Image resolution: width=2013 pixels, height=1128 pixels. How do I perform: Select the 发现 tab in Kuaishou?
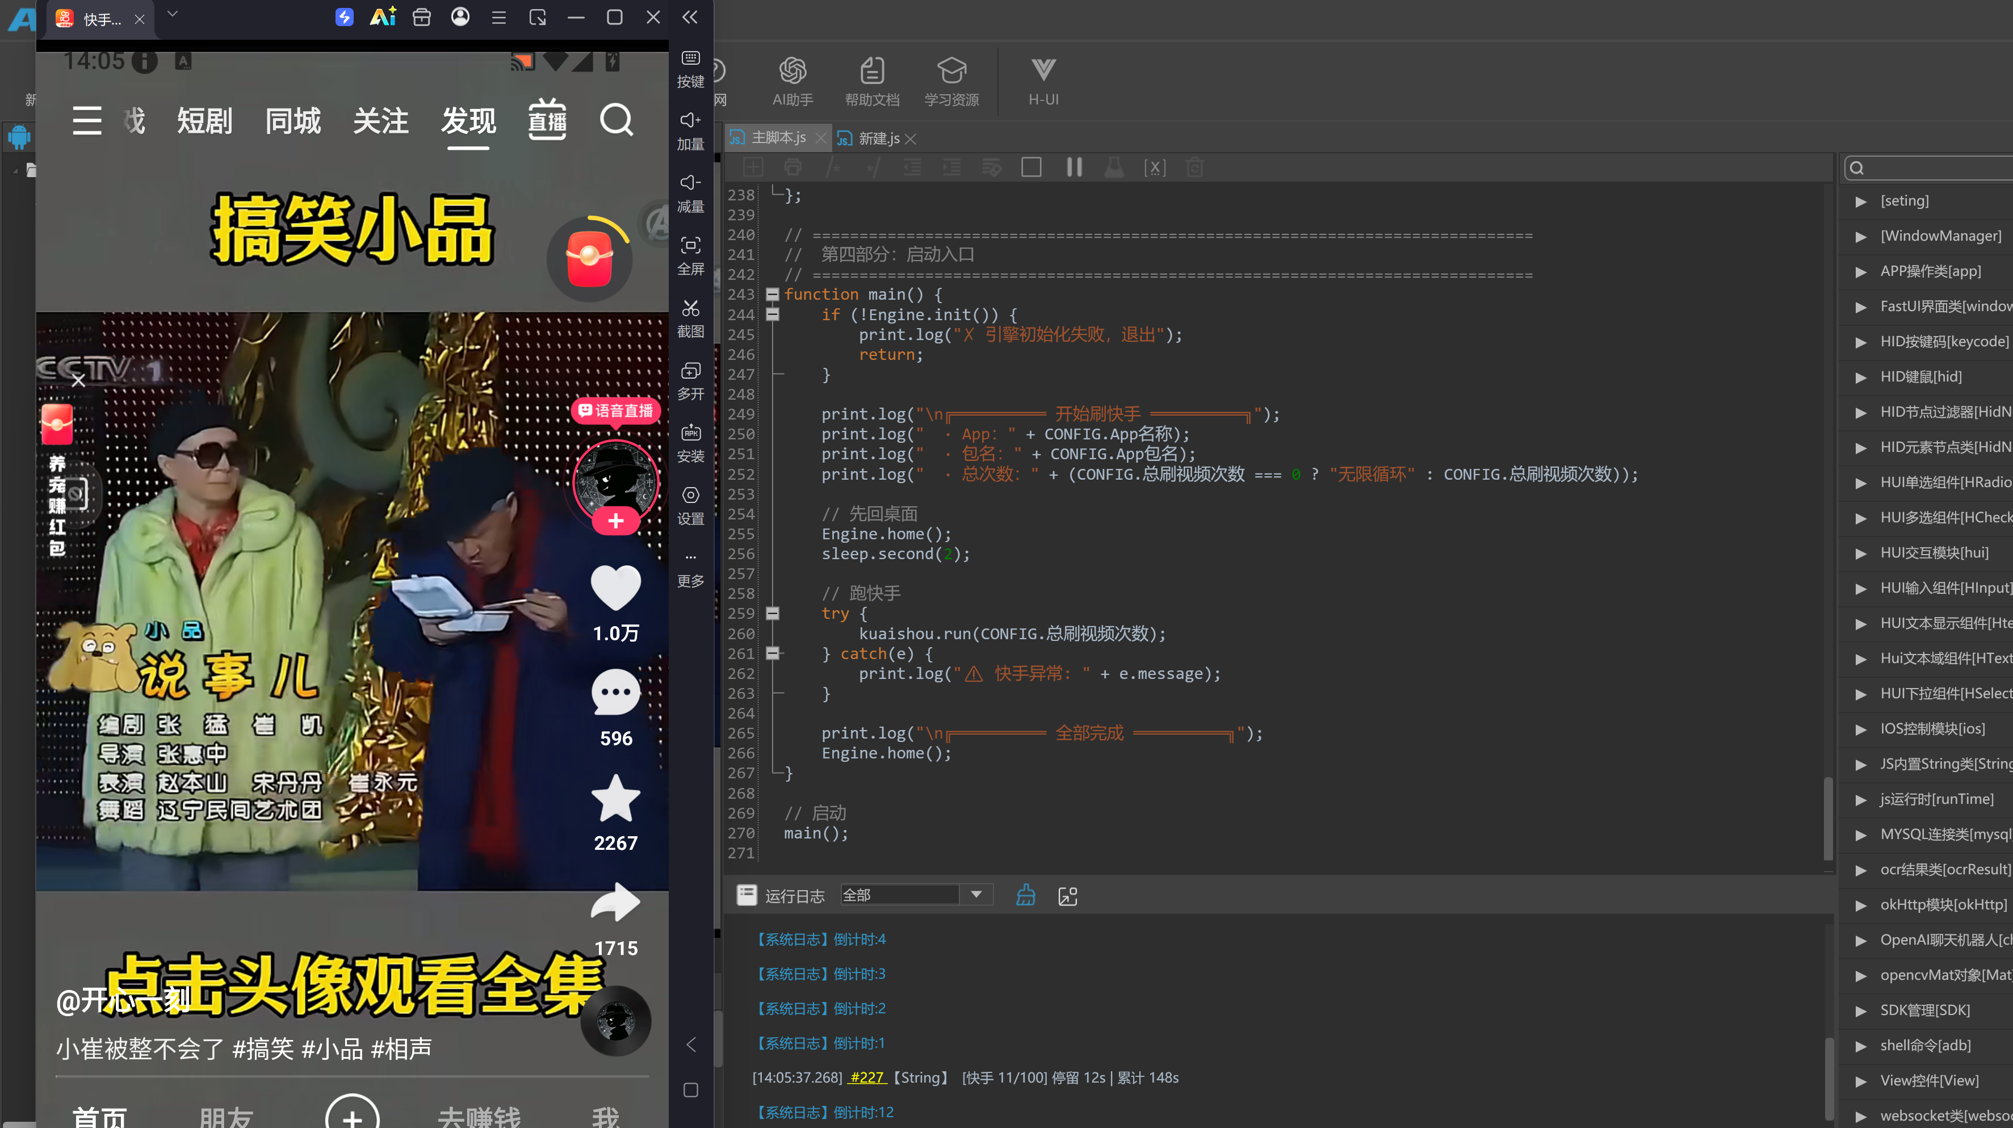pos(469,120)
